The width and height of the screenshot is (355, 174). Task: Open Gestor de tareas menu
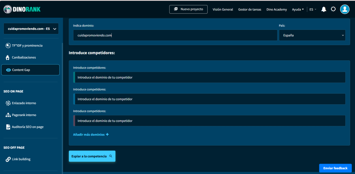pyautogui.click(x=250, y=9)
